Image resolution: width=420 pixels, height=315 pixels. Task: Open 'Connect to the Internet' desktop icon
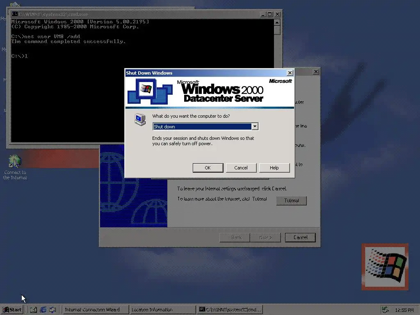(x=15, y=167)
